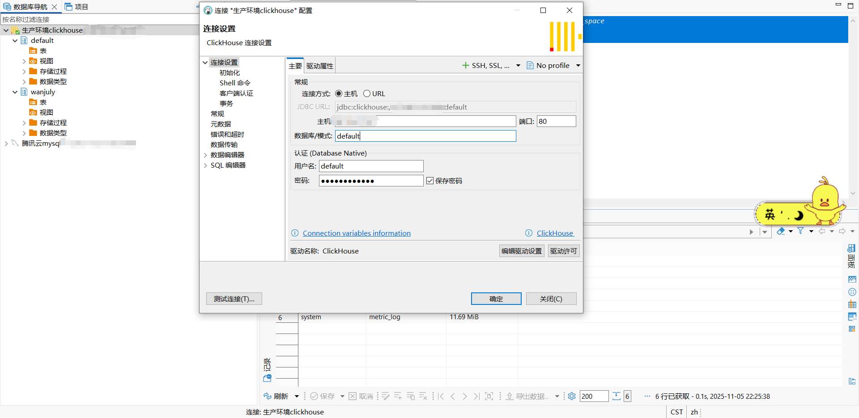Click the 端口 port input field
The width and height of the screenshot is (859, 418).
pos(556,121)
